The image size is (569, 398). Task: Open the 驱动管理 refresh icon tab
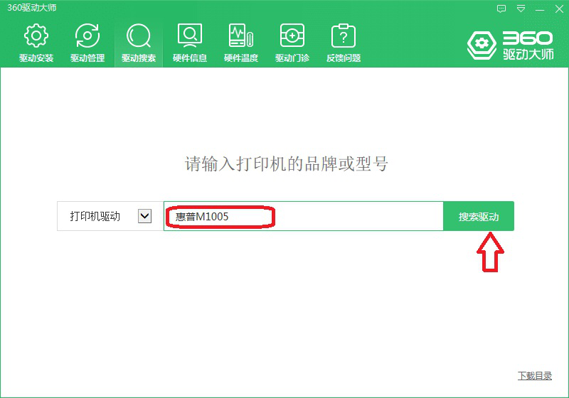coord(87,43)
